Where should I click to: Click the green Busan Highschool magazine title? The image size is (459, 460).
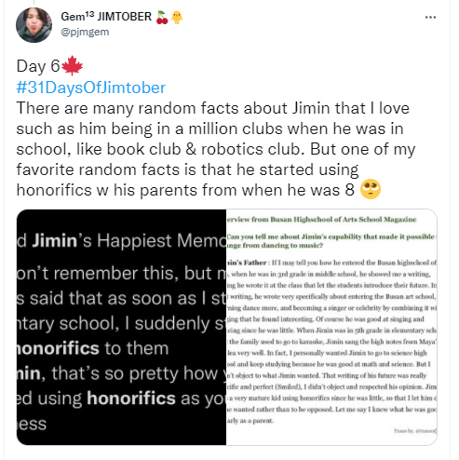coord(322,220)
